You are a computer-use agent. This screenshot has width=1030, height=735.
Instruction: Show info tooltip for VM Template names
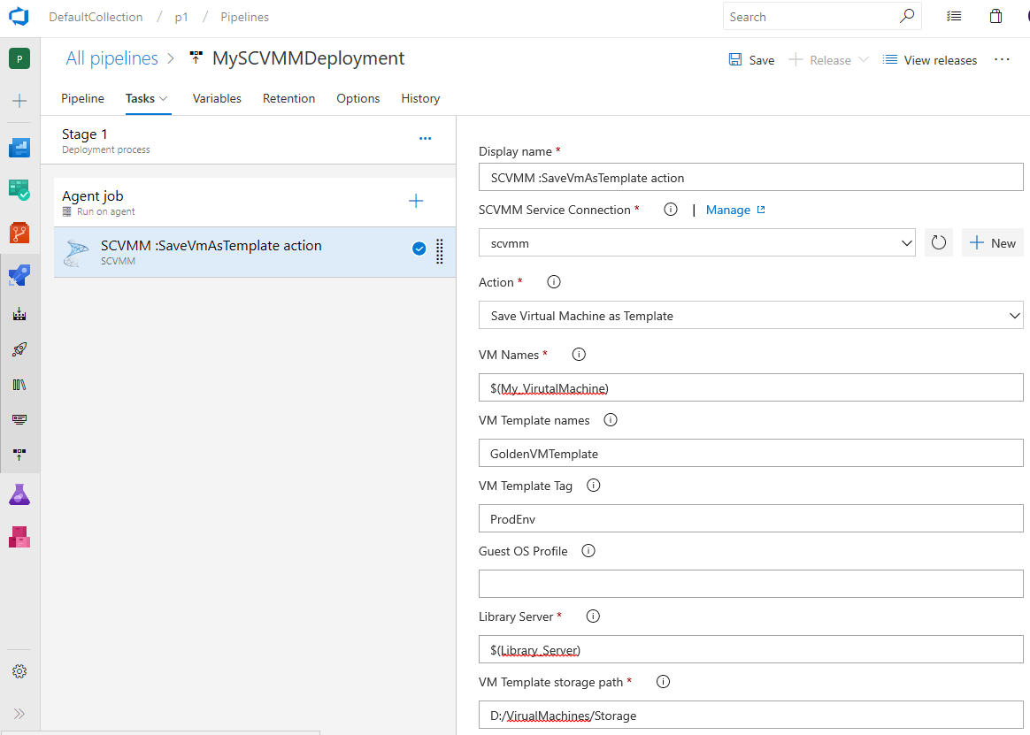pyautogui.click(x=611, y=420)
